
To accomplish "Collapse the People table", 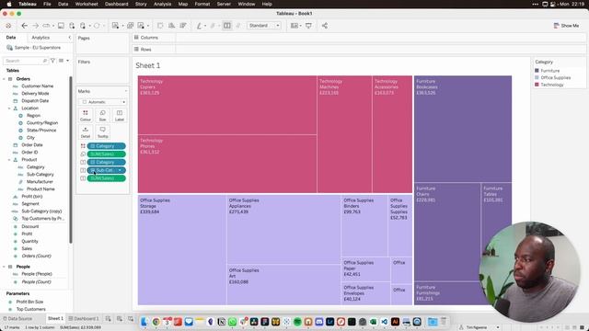I will [4, 267].
